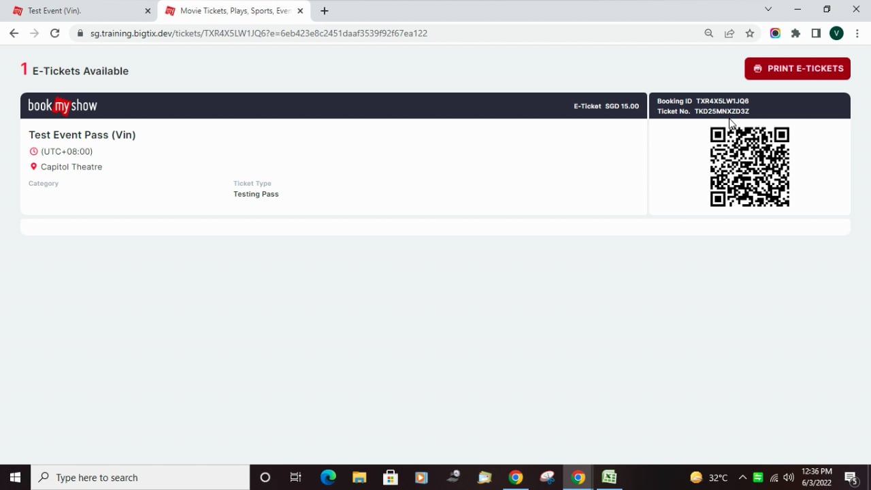Screen dimensions: 871x490
Task: Show hidden system tray icons
Action: pyautogui.click(x=742, y=478)
